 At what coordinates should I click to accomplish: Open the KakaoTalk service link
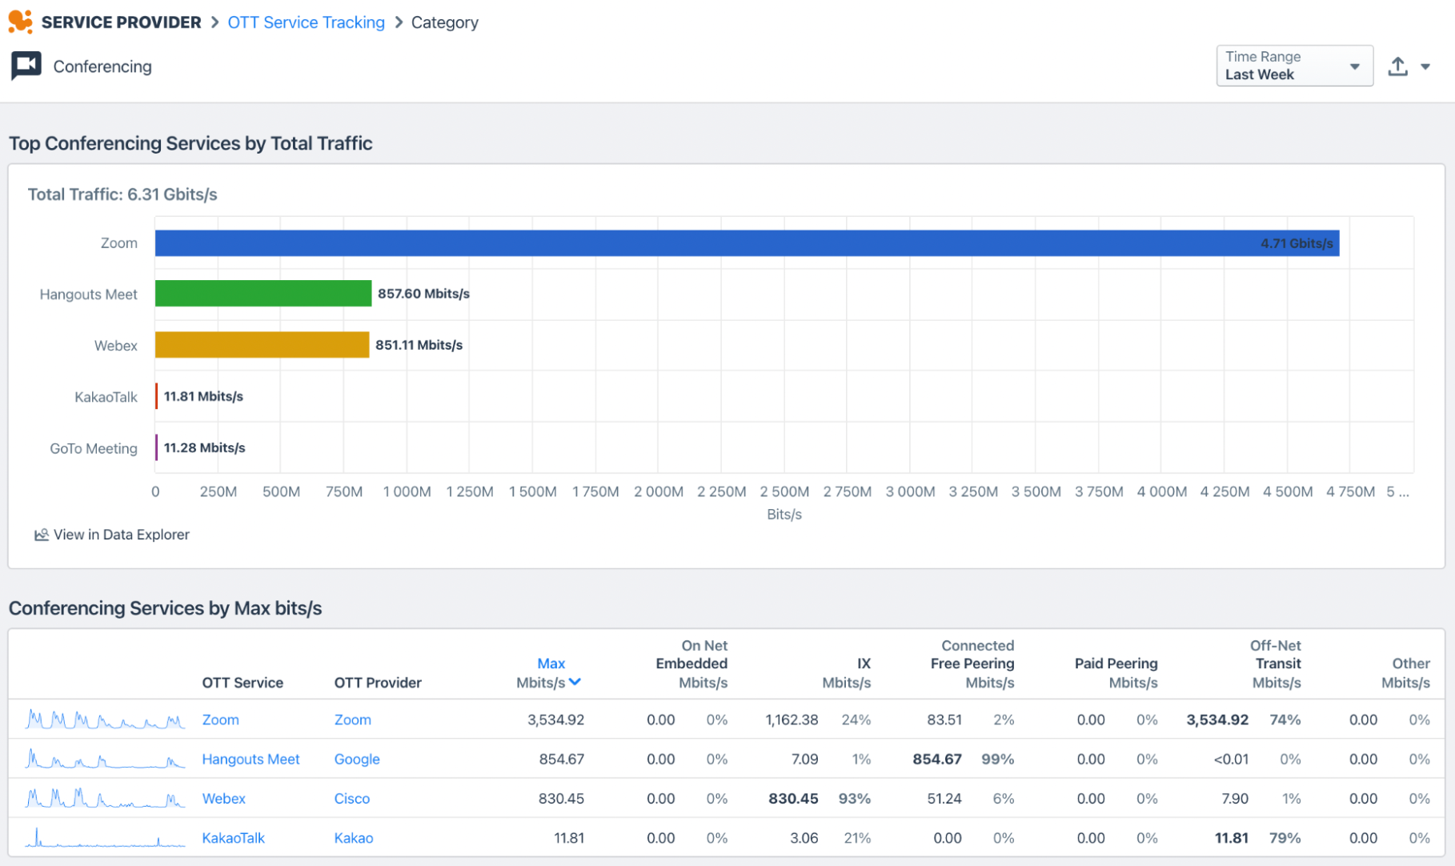(233, 838)
